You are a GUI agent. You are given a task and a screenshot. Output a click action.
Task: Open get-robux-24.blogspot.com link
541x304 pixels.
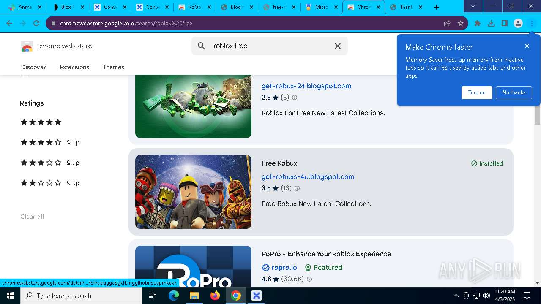[x=306, y=86]
